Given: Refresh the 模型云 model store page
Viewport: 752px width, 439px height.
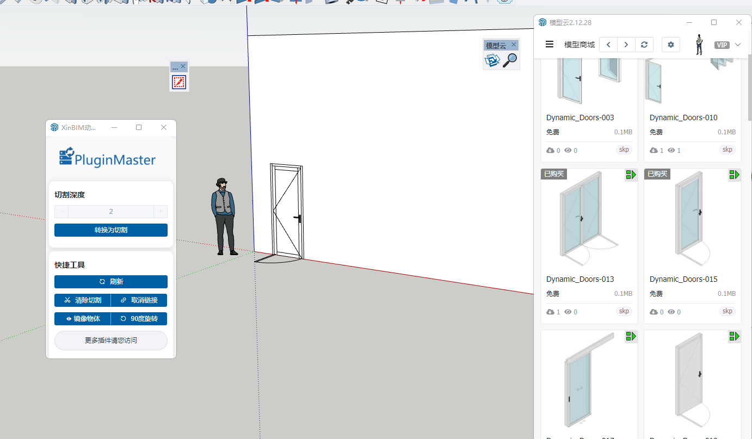Looking at the screenshot, I should (x=644, y=45).
